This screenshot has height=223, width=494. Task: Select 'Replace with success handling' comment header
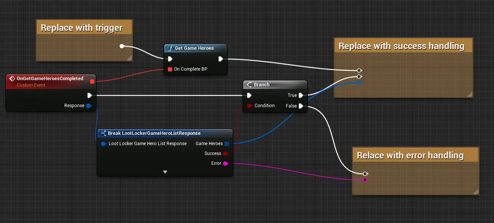404,46
